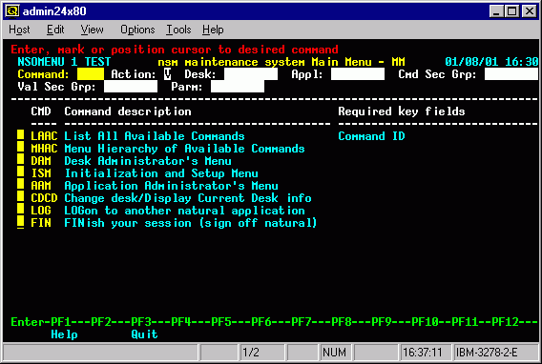Click "FINish your session" description
The height and width of the screenshot is (364, 542).
[x=128, y=223]
